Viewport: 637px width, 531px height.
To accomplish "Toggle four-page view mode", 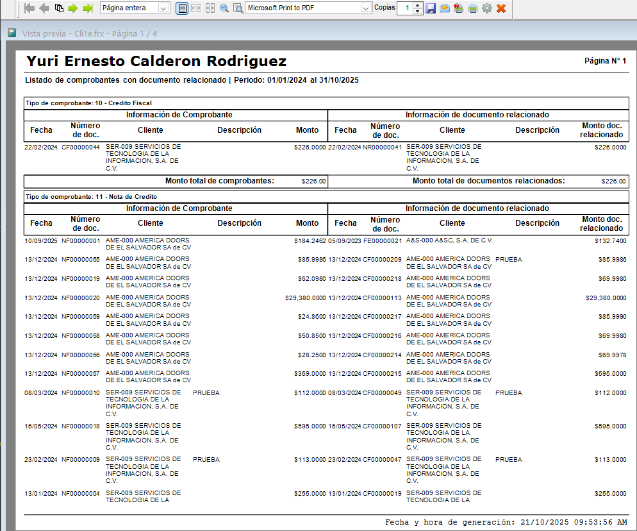I will coord(210,8).
